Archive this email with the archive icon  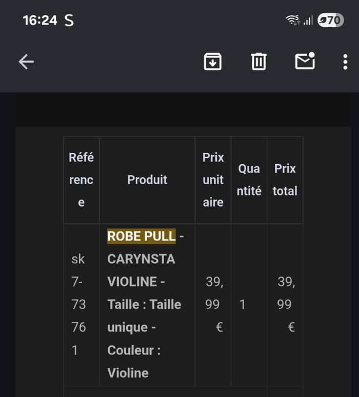point(213,62)
